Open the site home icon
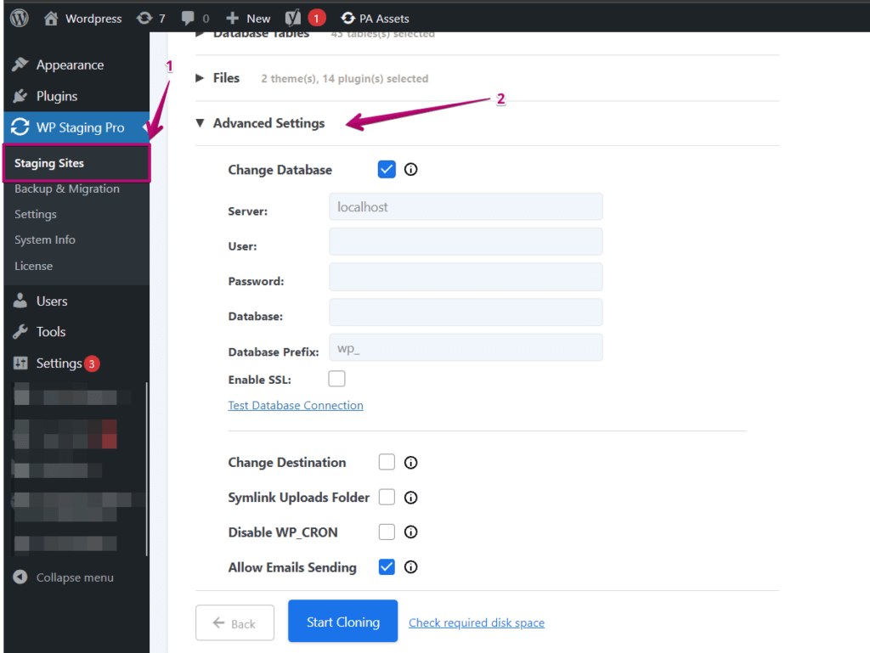870x653 pixels. [51, 19]
